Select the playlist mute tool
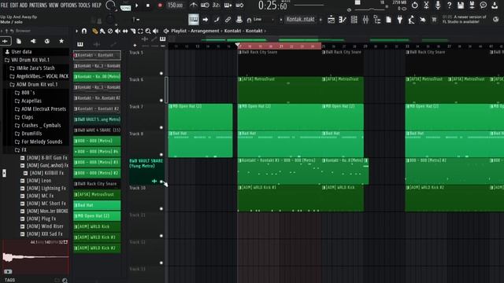 pyautogui.click(x=117, y=31)
